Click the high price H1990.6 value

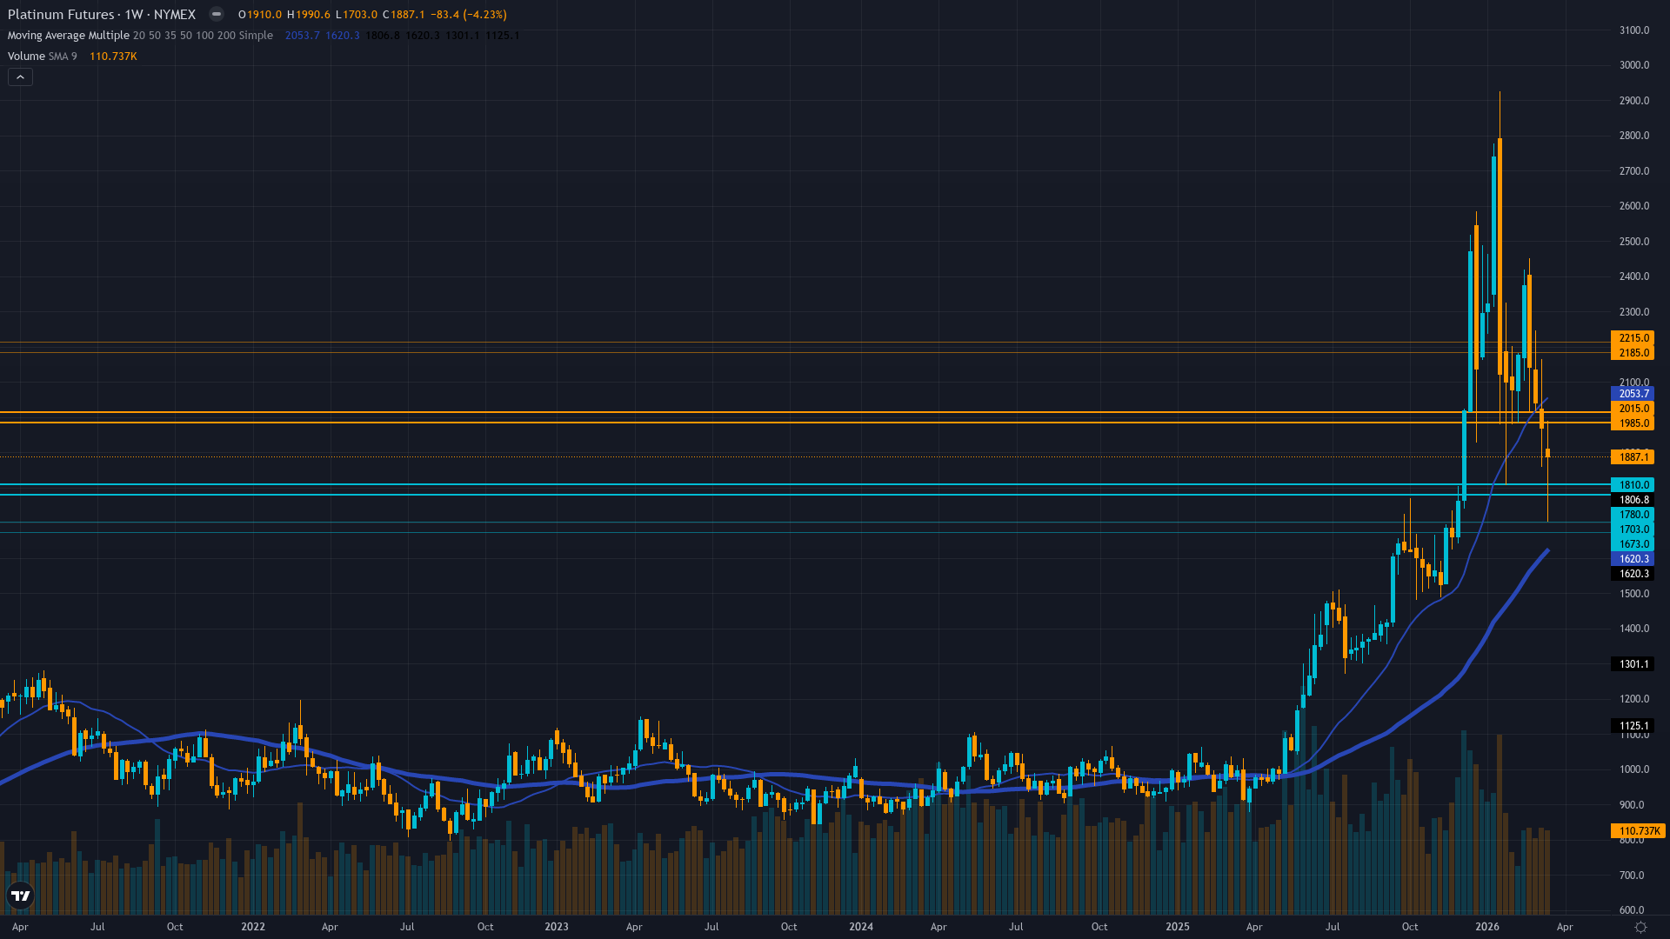click(x=309, y=15)
